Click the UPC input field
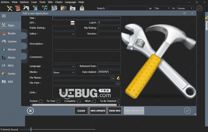The image size is (208, 132). pyautogui.click(x=61, y=23)
